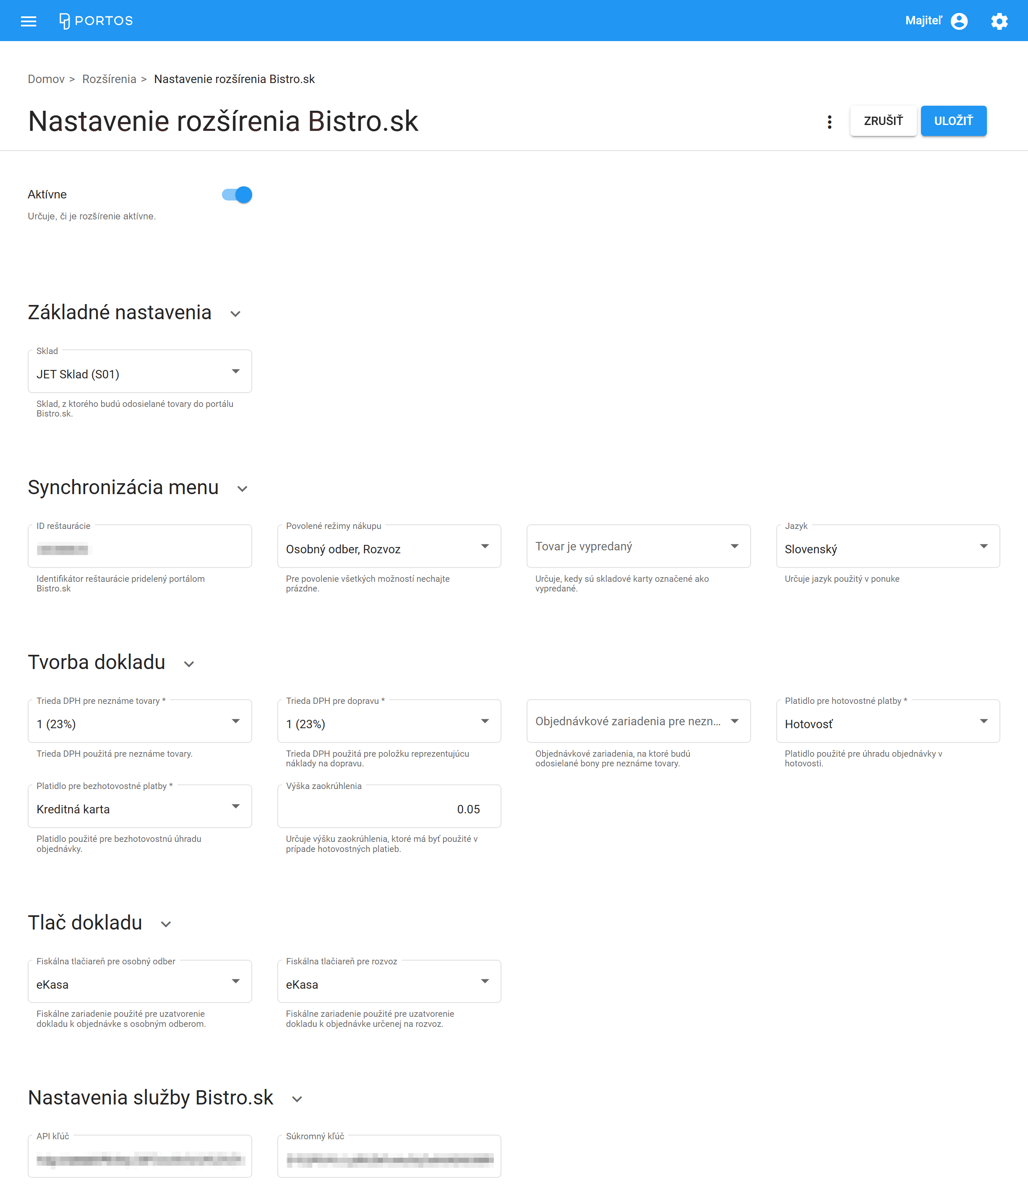The height and width of the screenshot is (1198, 1028).
Task: Click the ZRUŠIŤ cancel button
Action: tap(882, 121)
